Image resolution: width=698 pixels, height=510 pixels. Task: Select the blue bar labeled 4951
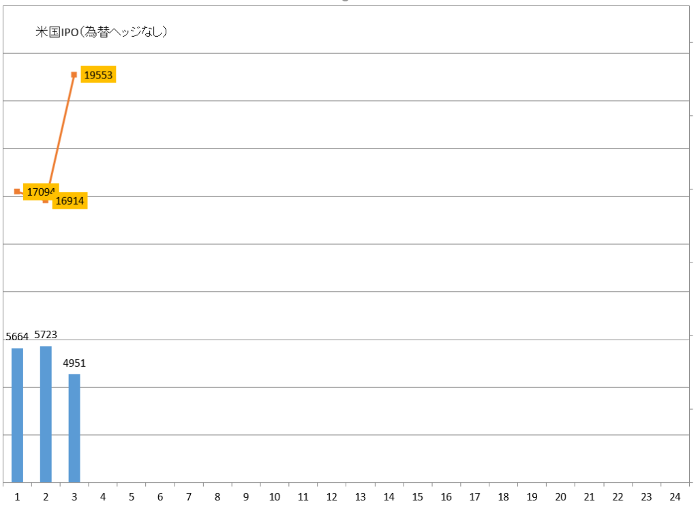tap(74, 428)
